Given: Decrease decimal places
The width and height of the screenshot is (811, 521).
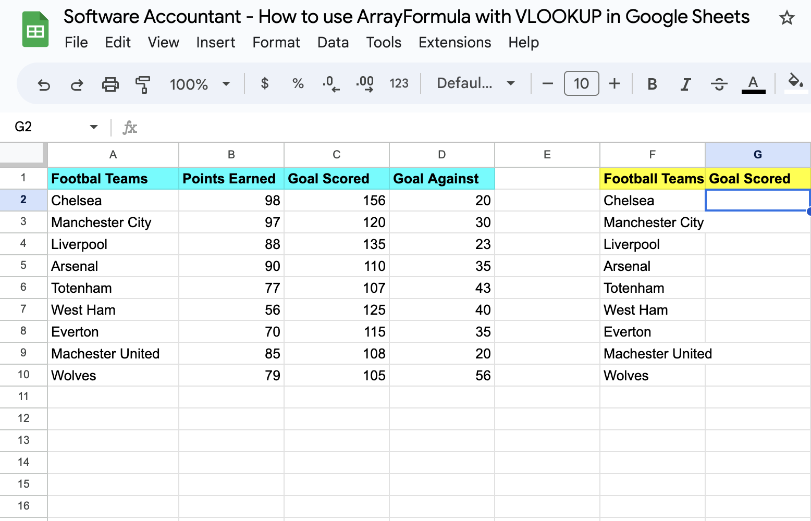Looking at the screenshot, I should (x=331, y=83).
